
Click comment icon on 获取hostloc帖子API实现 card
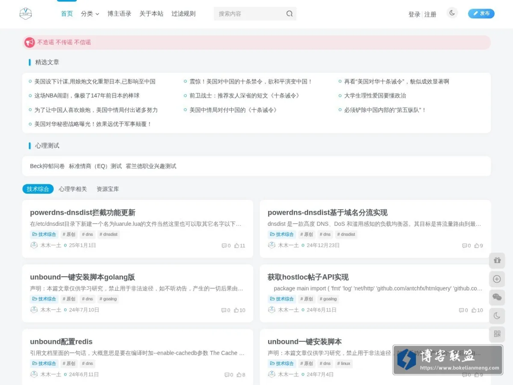click(461, 310)
